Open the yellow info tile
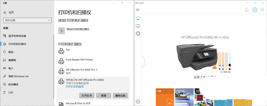This screenshot has height=106, width=267. (243, 103)
